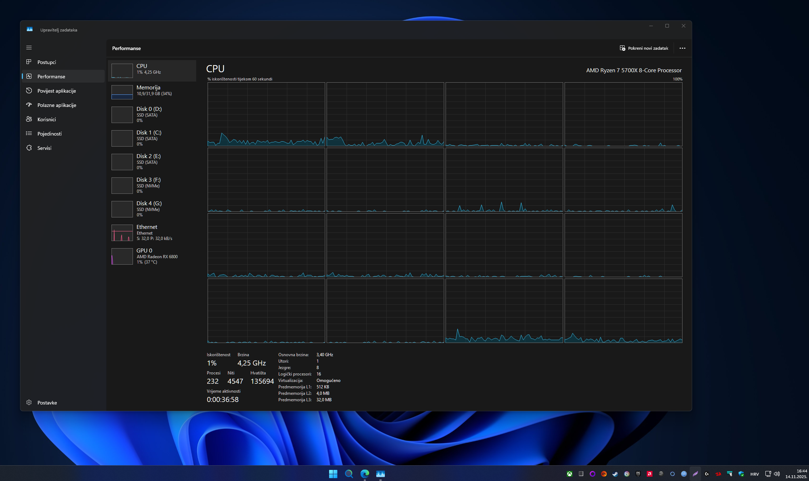View GPU 0 AMD Radeon RX 6800
Image resolution: width=809 pixels, height=481 pixels.
pyautogui.click(x=152, y=256)
